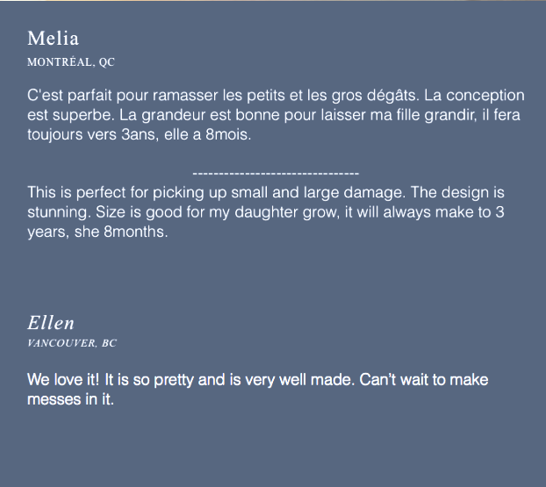546x487 pixels.
Task: Click the reviewer name Ellen
Action: [51, 323]
